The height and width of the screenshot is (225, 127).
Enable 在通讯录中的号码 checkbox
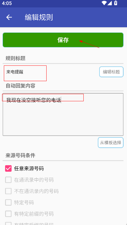click(x=8, y=180)
